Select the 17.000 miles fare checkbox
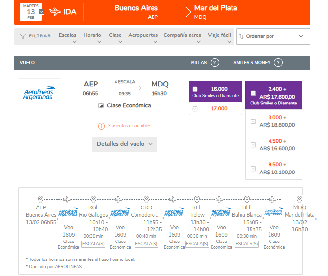 (195, 109)
